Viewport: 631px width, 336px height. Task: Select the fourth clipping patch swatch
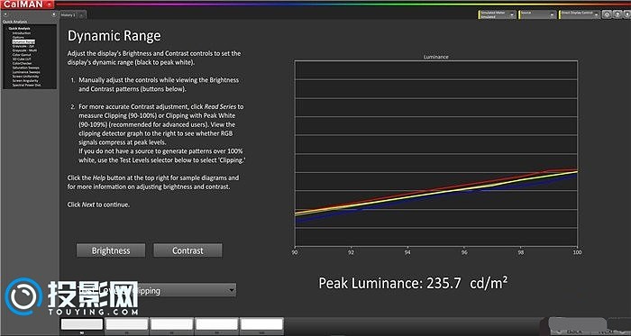point(217,324)
